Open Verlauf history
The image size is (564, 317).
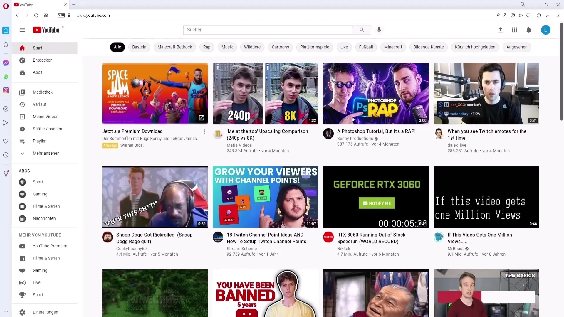click(45, 104)
